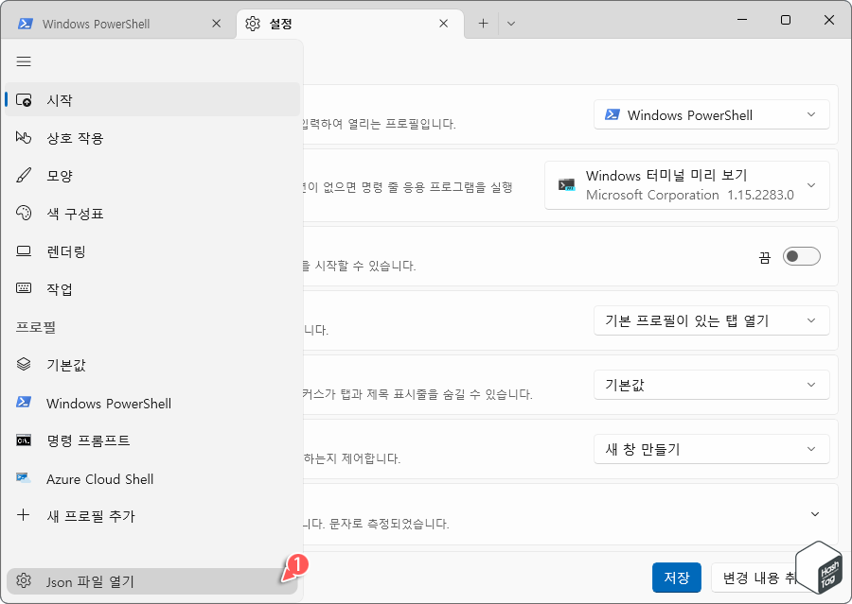Open a new tab with plus button
Image resolution: width=852 pixels, height=604 pixels.
coord(483,24)
